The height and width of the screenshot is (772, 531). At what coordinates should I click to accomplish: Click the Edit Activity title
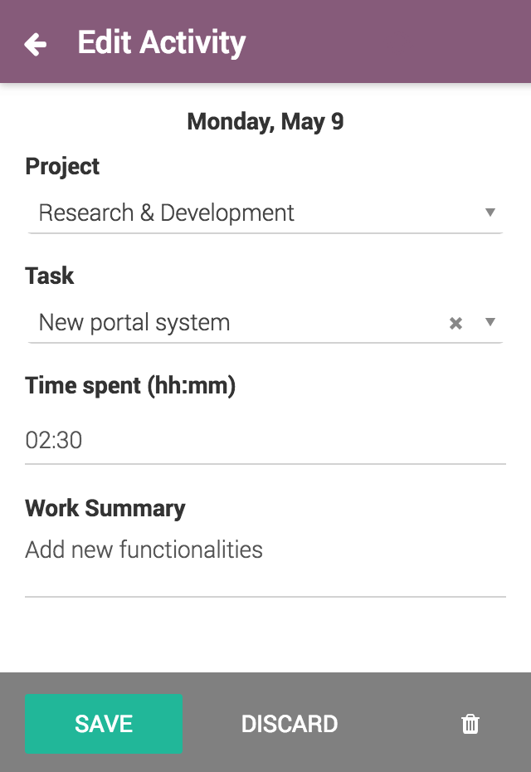161,42
